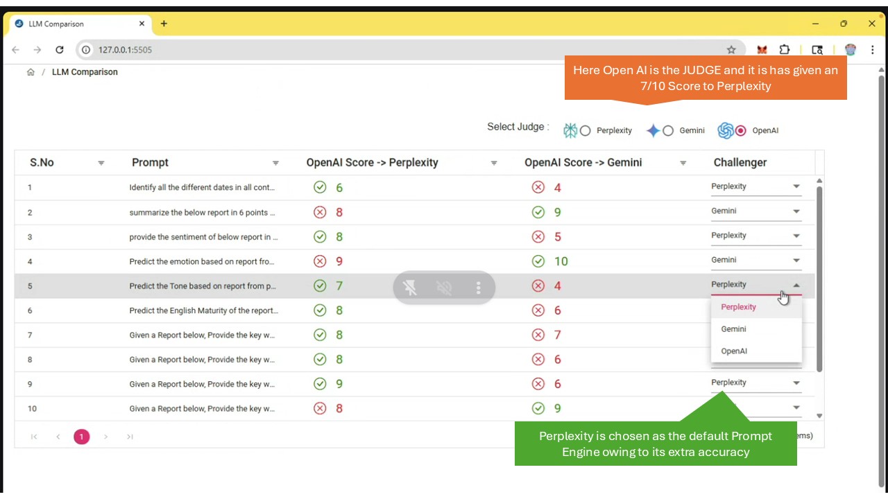888x499 pixels.
Task: Select the prompt 'Predict the Tone based on report'
Action: pos(203,286)
